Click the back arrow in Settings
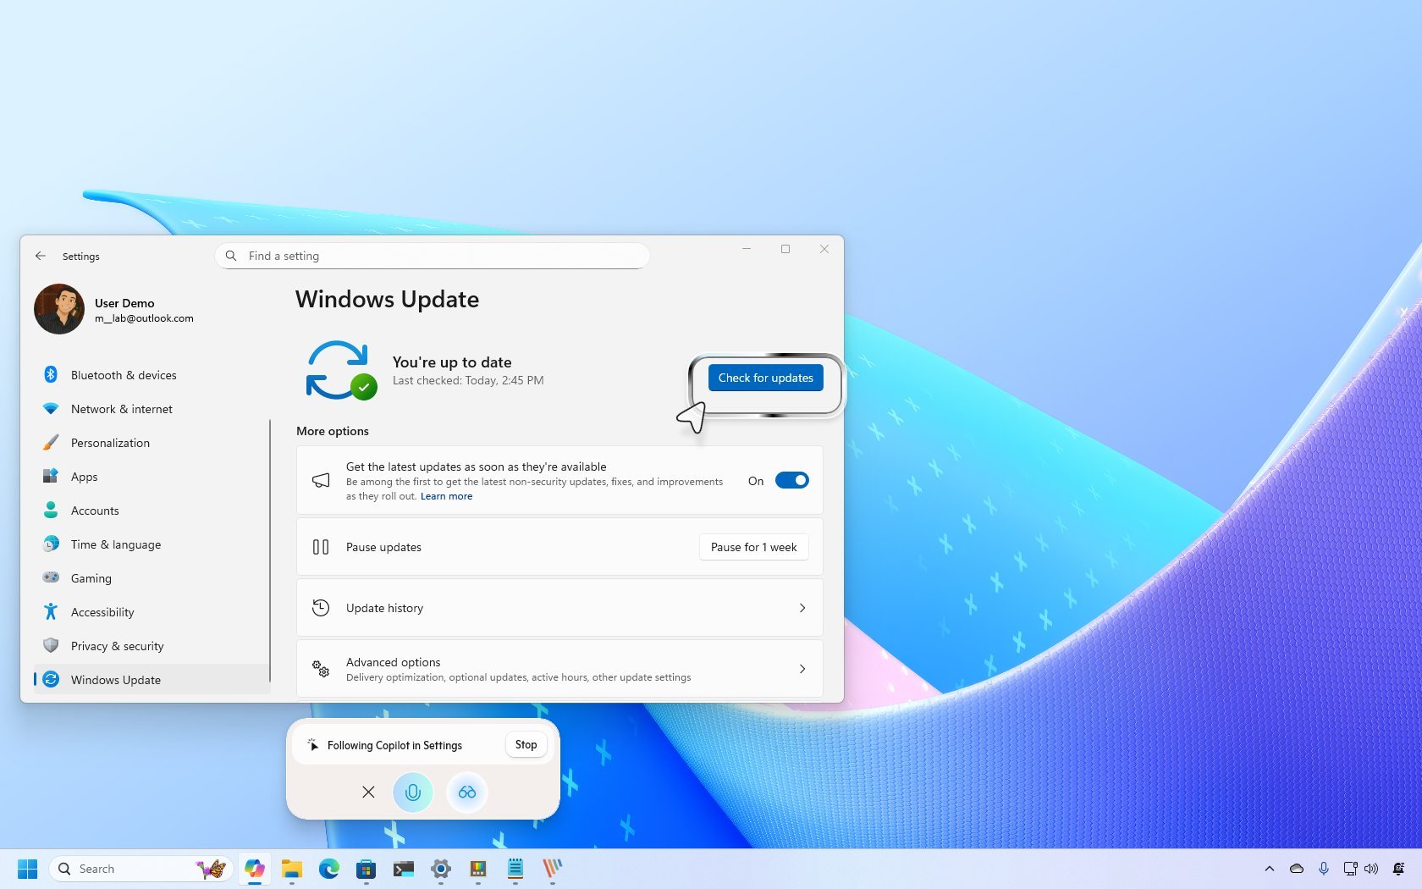Screen dimensions: 1422x889 tap(41, 256)
